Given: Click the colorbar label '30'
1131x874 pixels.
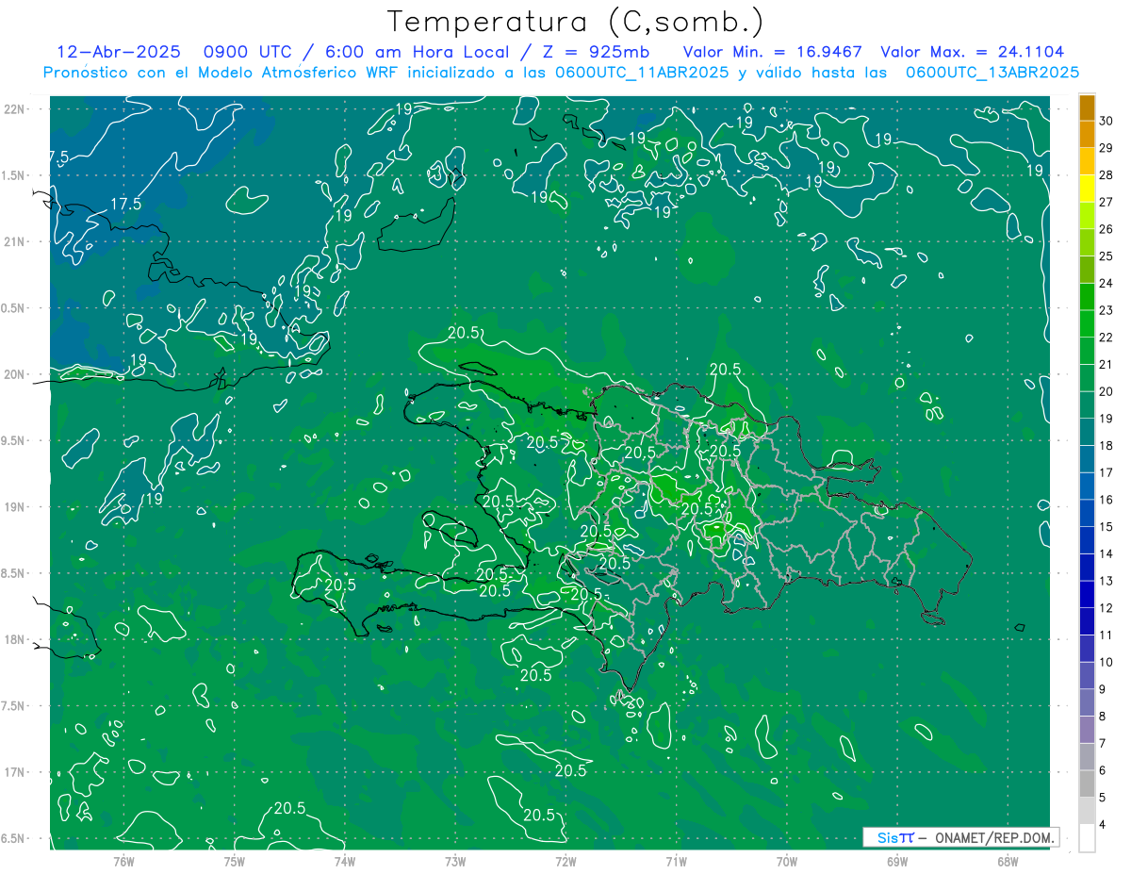Looking at the screenshot, I should pos(1106,121).
